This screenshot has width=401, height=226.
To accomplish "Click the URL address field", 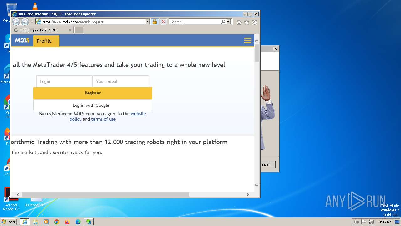I will click(93, 22).
